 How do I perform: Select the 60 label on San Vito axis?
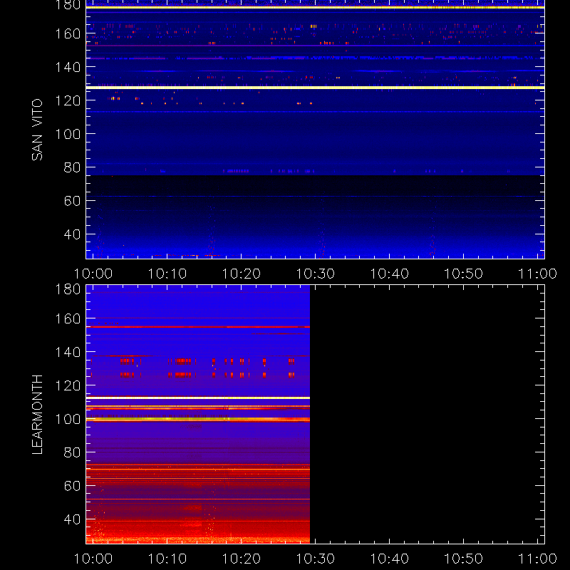click(72, 201)
